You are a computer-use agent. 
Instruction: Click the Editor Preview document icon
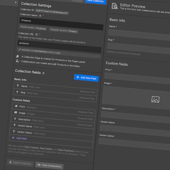pyautogui.click(x=114, y=6)
